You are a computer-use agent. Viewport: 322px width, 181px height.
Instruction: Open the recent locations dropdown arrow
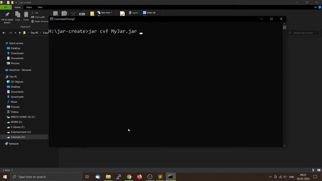16,33
